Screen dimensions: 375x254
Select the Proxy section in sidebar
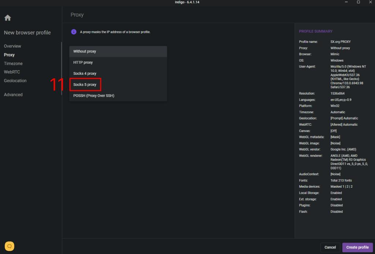9,55
